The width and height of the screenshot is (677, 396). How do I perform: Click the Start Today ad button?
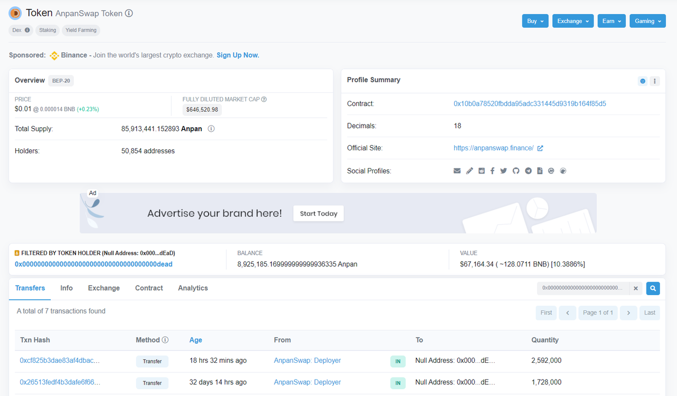point(319,213)
